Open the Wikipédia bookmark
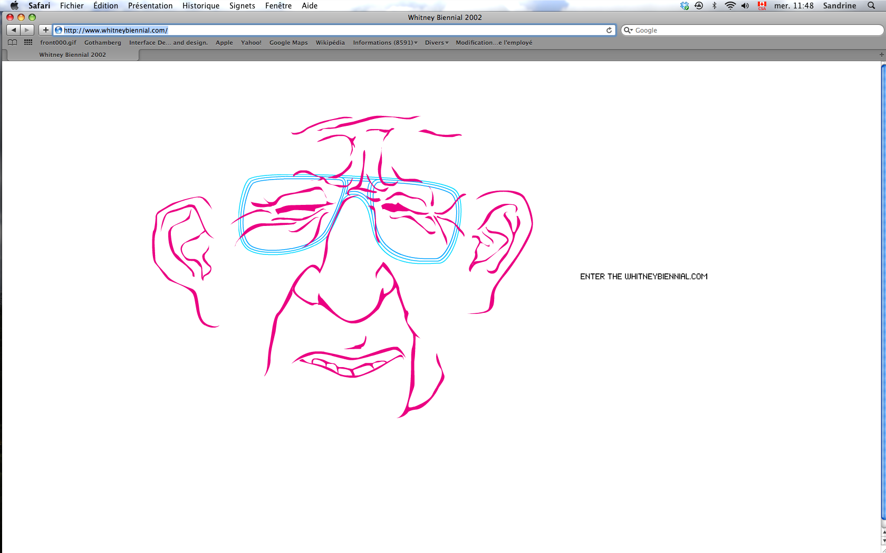Image resolution: width=886 pixels, height=553 pixels. click(x=330, y=43)
